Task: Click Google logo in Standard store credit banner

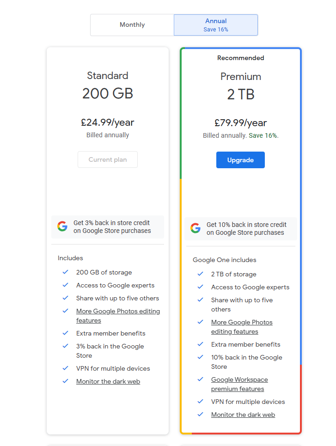Action: tap(62, 226)
